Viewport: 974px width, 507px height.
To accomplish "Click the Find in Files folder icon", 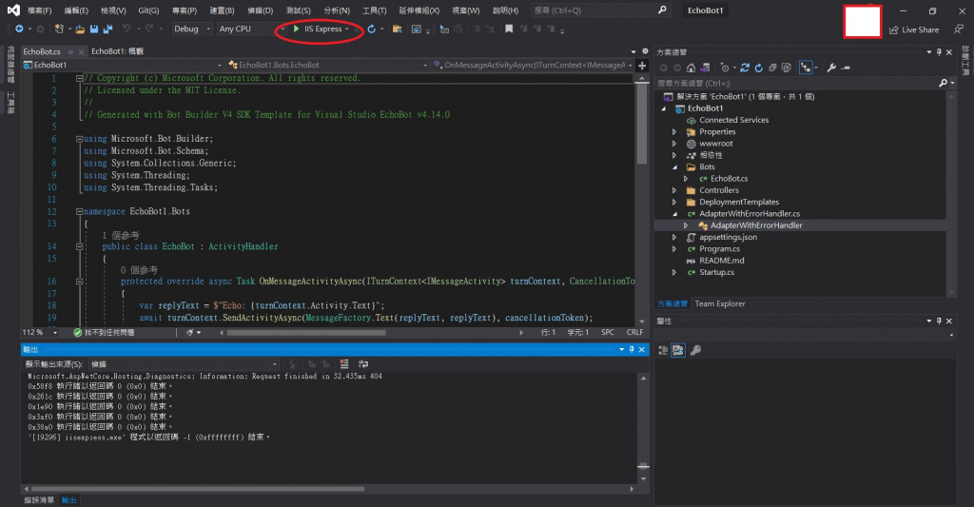I will click(398, 29).
